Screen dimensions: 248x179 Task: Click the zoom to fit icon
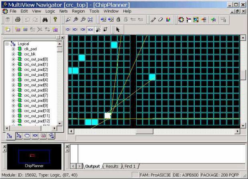pyautogui.click(x=90, y=20)
